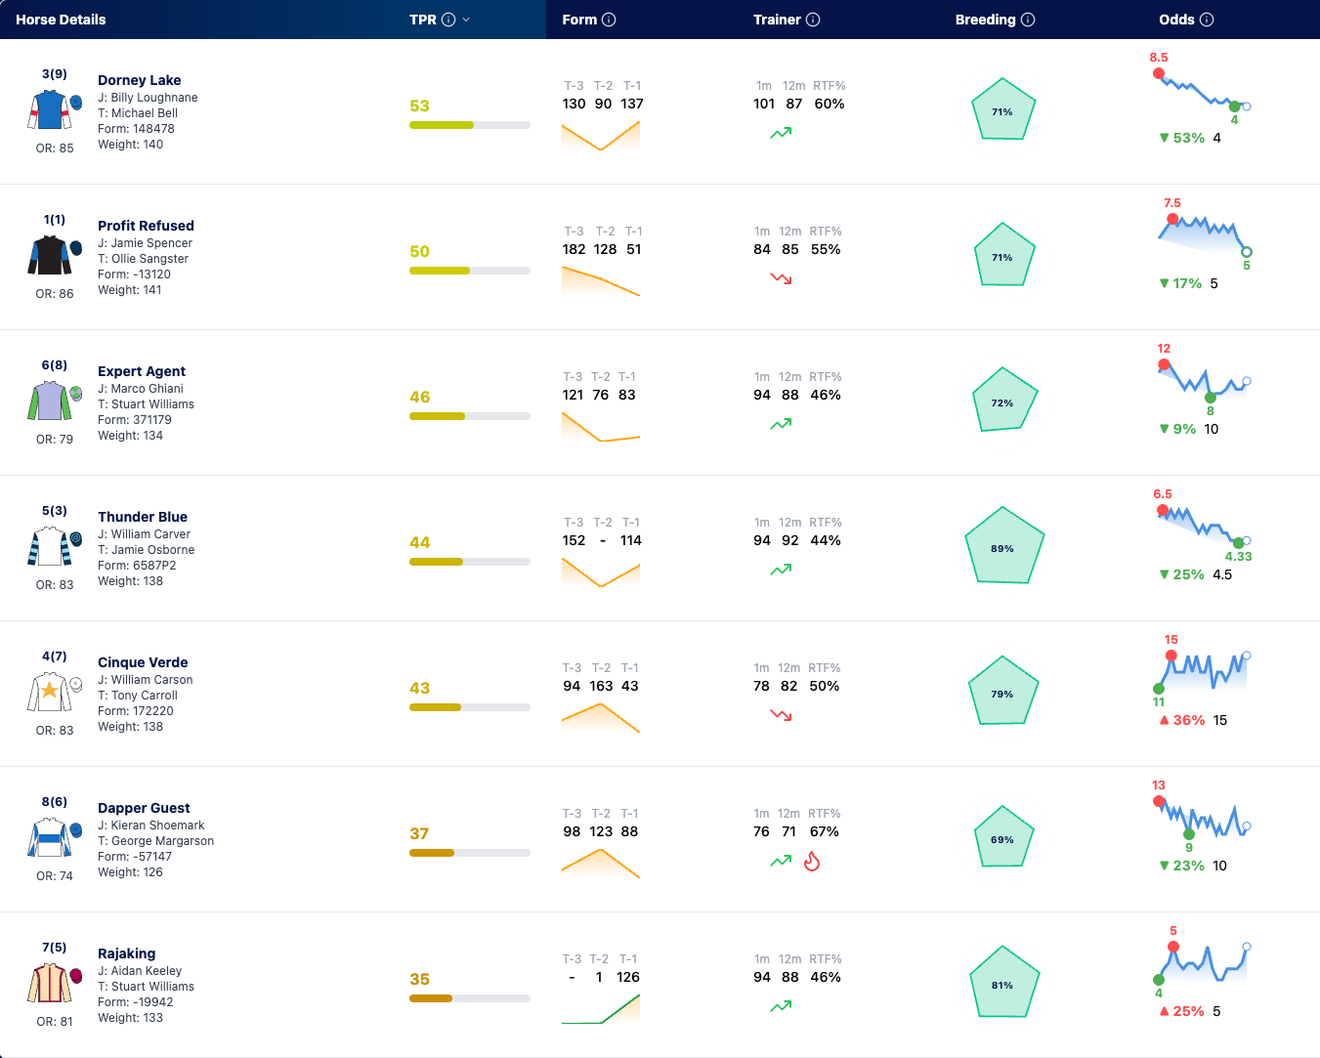Click the Odds column info icon

point(1207,20)
